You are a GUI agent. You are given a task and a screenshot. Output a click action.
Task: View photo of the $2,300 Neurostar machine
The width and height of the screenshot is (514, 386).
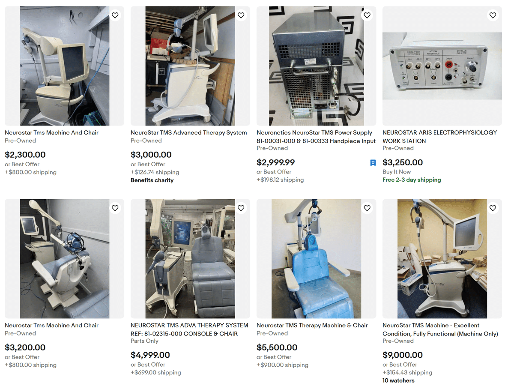point(64,66)
